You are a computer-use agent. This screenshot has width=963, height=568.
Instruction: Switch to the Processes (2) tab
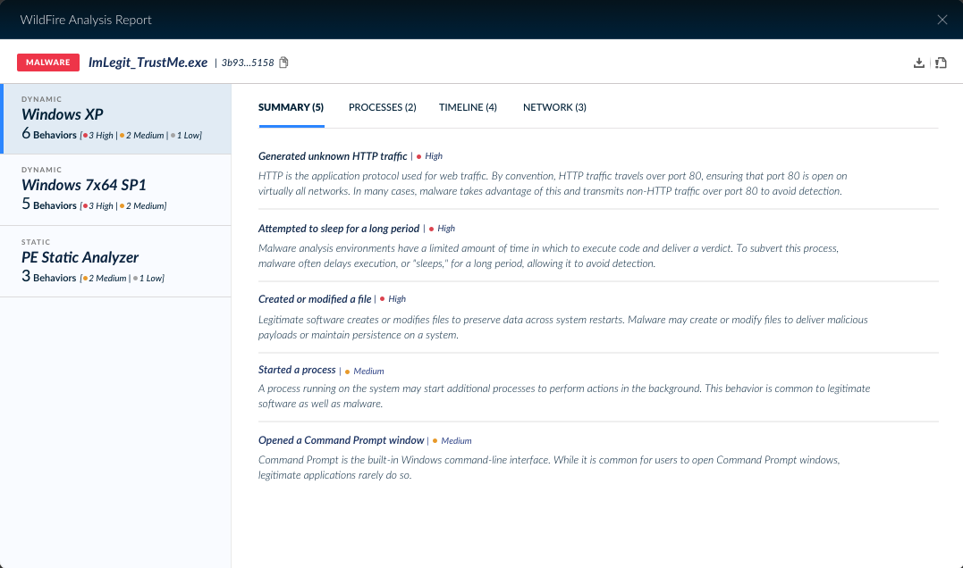383,107
